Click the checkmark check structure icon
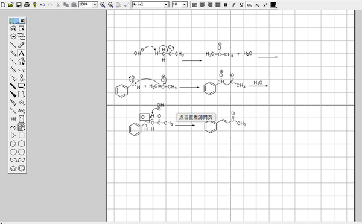Screen dimensions: 362x224 (x=126, y=5)
